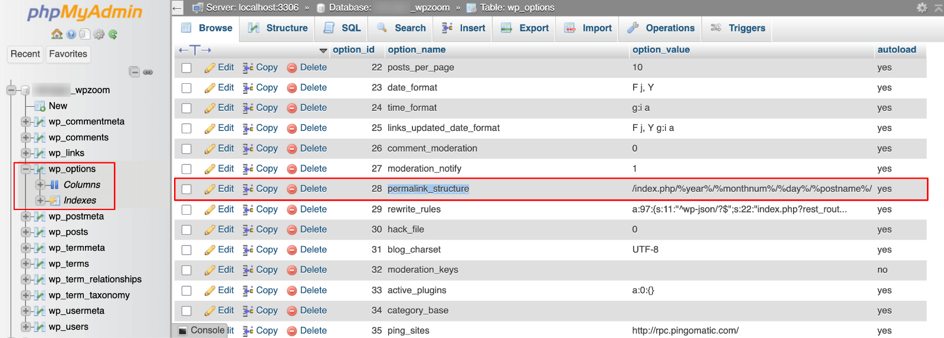Click the wp_term_taxonomy table link
This screenshot has width=944, height=338.
coord(89,296)
